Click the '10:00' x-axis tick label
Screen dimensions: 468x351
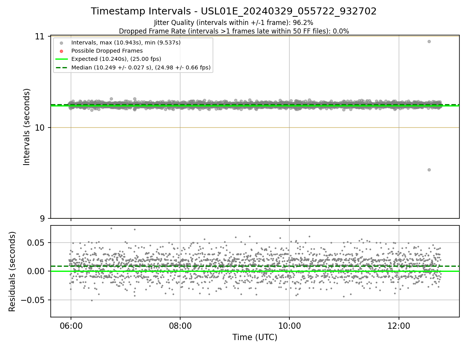coord(289,326)
